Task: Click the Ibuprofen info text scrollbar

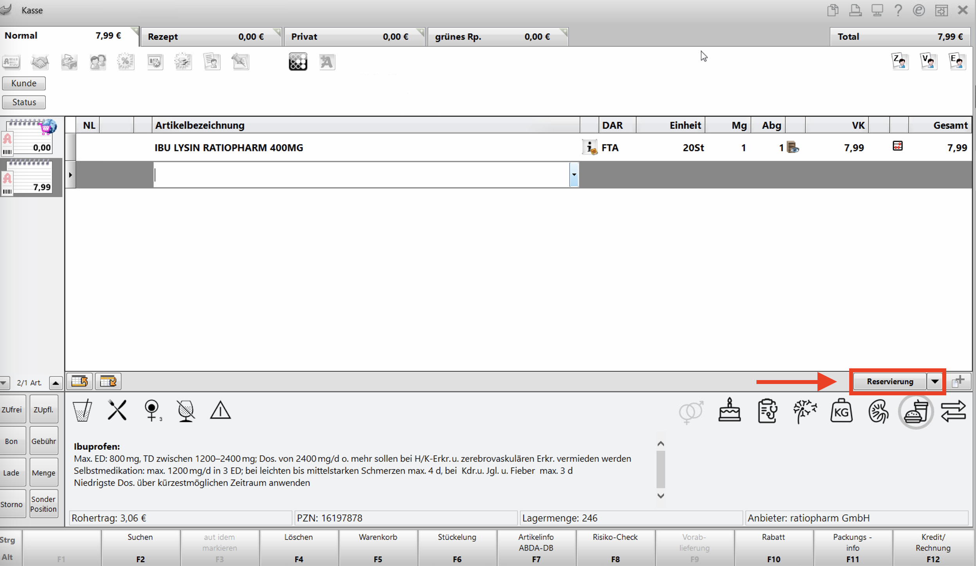Action: pyautogui.click(x=661, y=470)
